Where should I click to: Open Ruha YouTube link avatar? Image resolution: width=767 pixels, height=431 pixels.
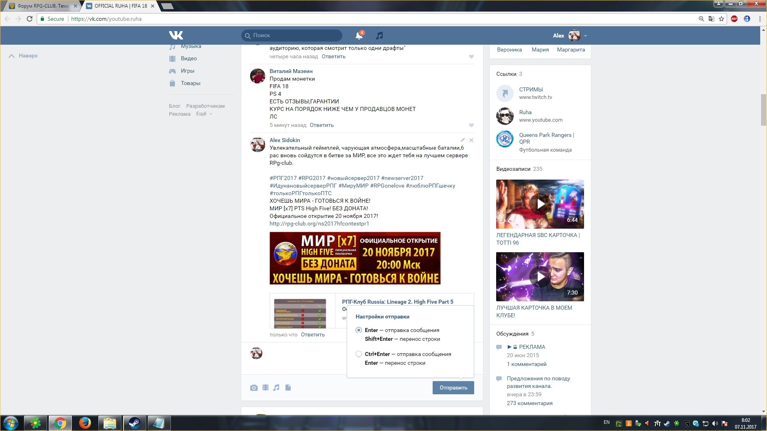tap(505, 116)
